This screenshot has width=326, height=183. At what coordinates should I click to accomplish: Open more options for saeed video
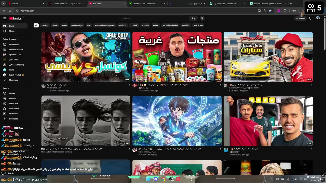tap(311, 149)
